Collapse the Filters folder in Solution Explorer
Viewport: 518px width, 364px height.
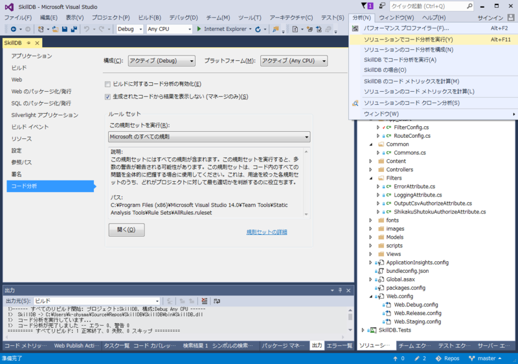[x=371, y=178]
